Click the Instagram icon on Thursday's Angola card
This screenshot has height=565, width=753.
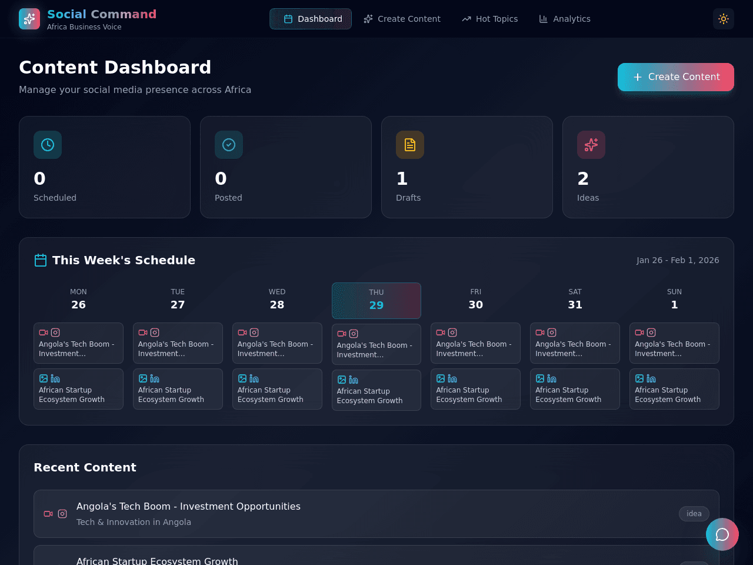[x=354, y=334]
